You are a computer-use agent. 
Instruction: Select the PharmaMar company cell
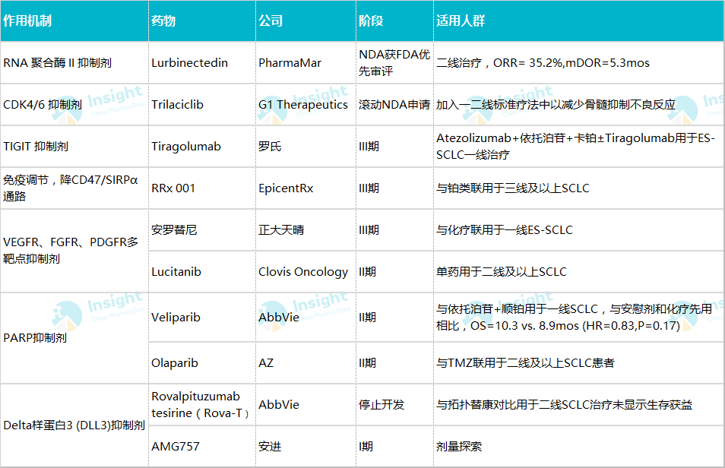(x=306, y=63)
